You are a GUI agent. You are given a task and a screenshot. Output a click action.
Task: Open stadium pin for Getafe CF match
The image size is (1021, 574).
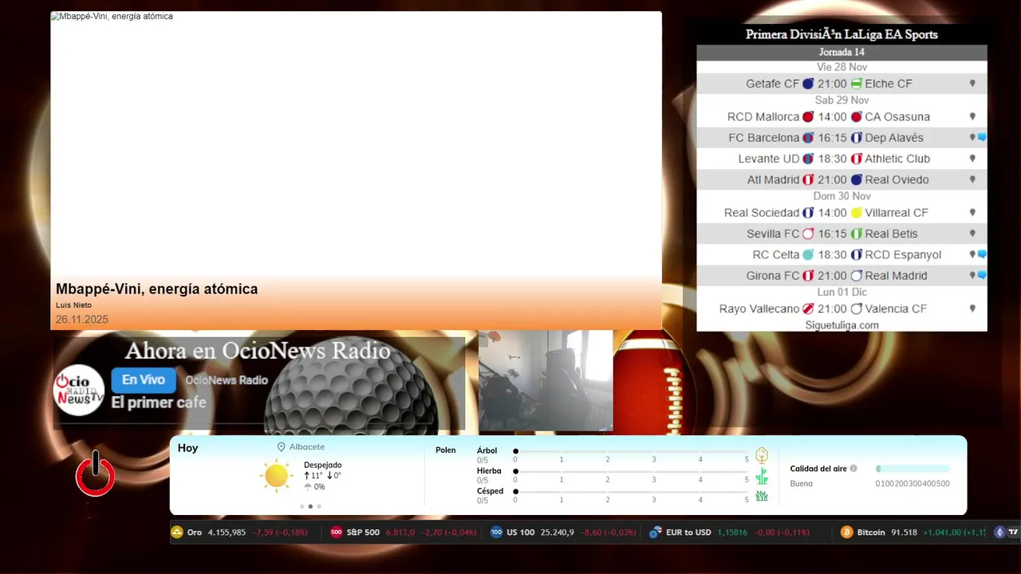tap(972, 83)
